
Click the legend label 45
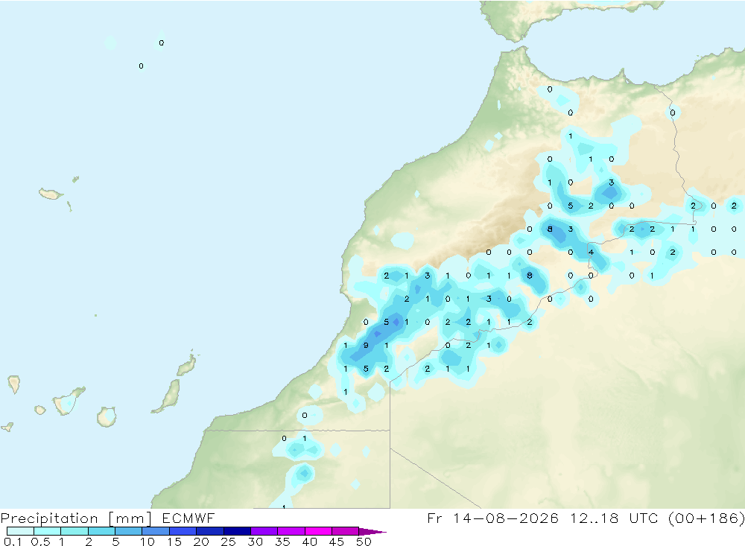click(x=337, y=542)
